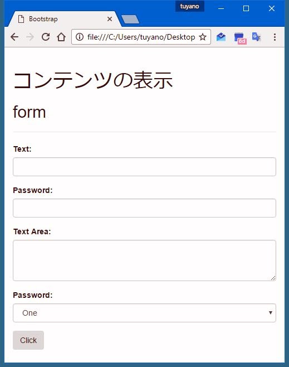289x367 pixels.
Task: Open the Chrome three-dot menu
Action: pyautogui.click(x=275, y=37)
